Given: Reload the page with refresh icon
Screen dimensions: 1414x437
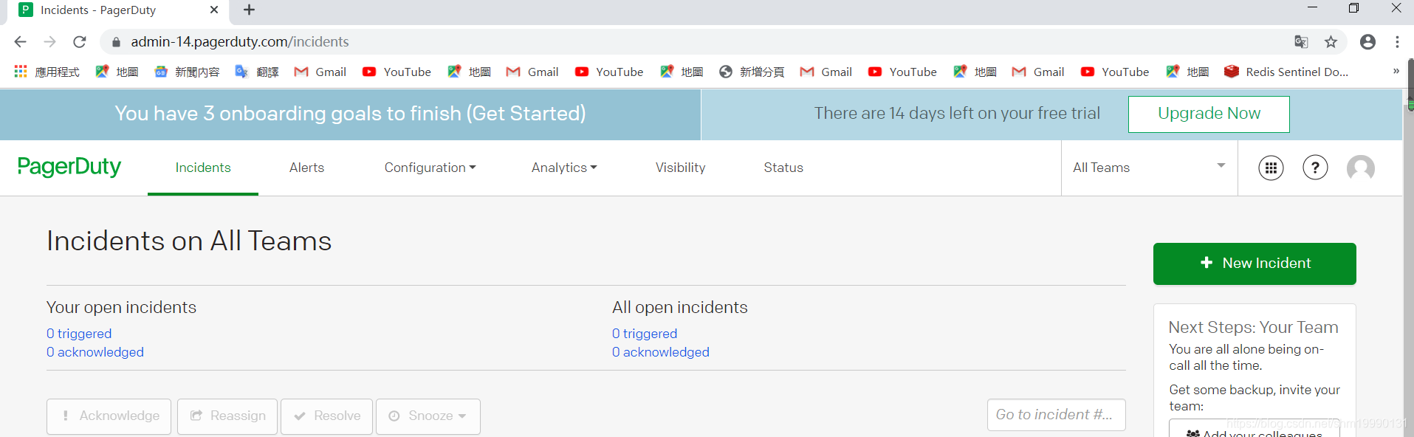Looking at the screenshot, I should coord(80,42).
